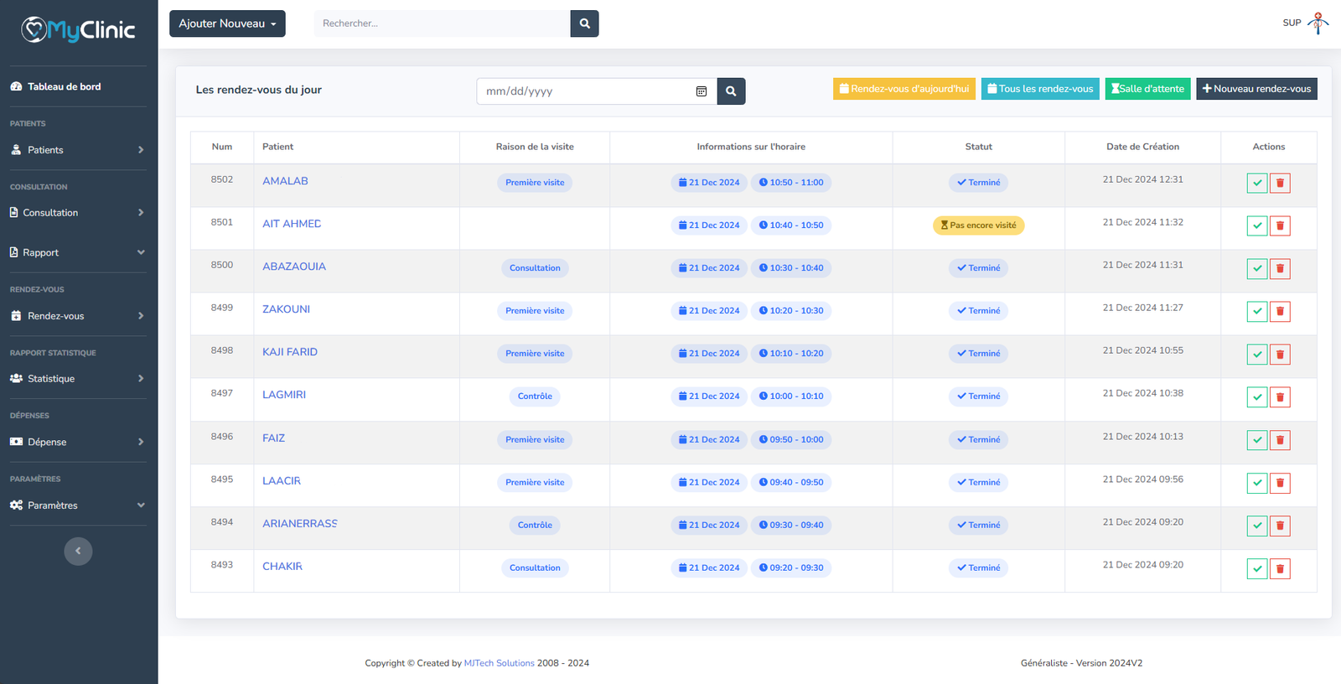Open the SUP user profile avatar
This screenshot has height=684, width=1341.
1318,23
